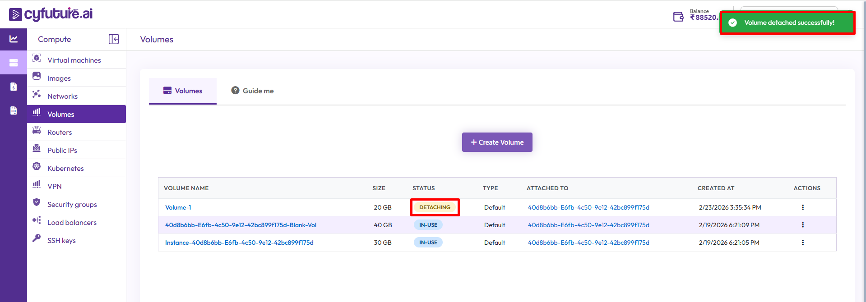The width and height of the screenshot is (866, 302).
Task: Open the billing invoice icon in left rail
Action: (14, 87)
